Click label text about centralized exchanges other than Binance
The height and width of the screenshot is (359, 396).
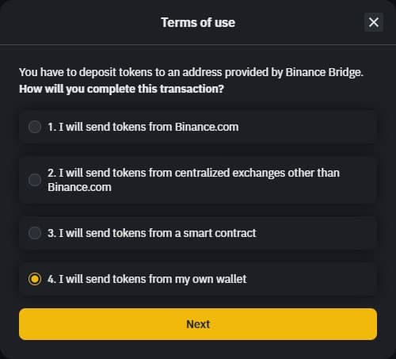coord(193,180)
